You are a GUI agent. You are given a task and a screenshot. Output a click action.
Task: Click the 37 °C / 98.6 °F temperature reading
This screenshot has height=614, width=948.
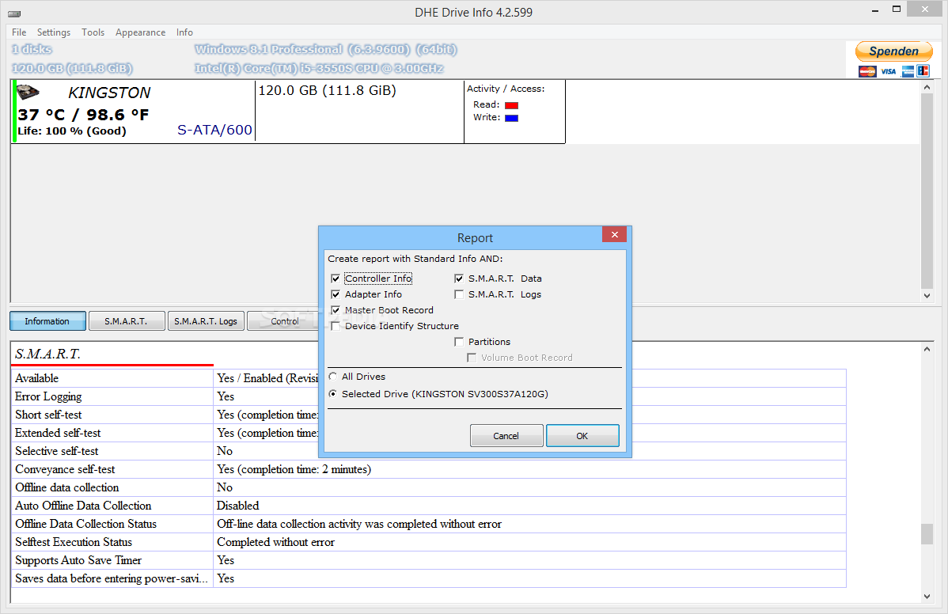point(83,115)
